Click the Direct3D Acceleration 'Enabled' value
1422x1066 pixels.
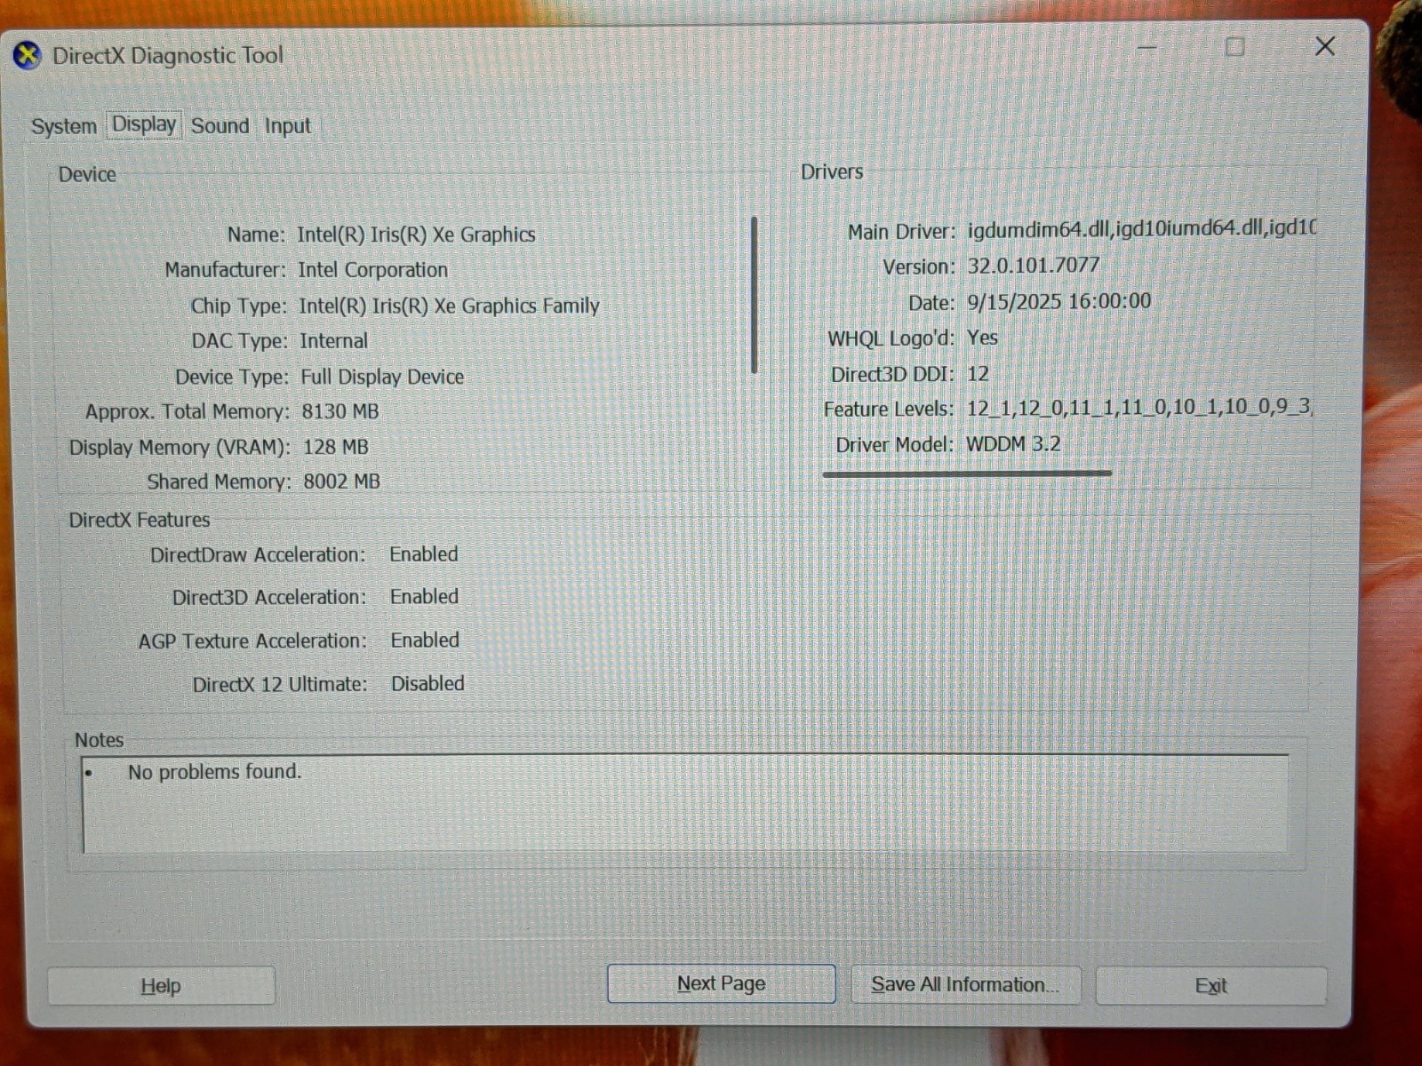[x=424, y=597]
